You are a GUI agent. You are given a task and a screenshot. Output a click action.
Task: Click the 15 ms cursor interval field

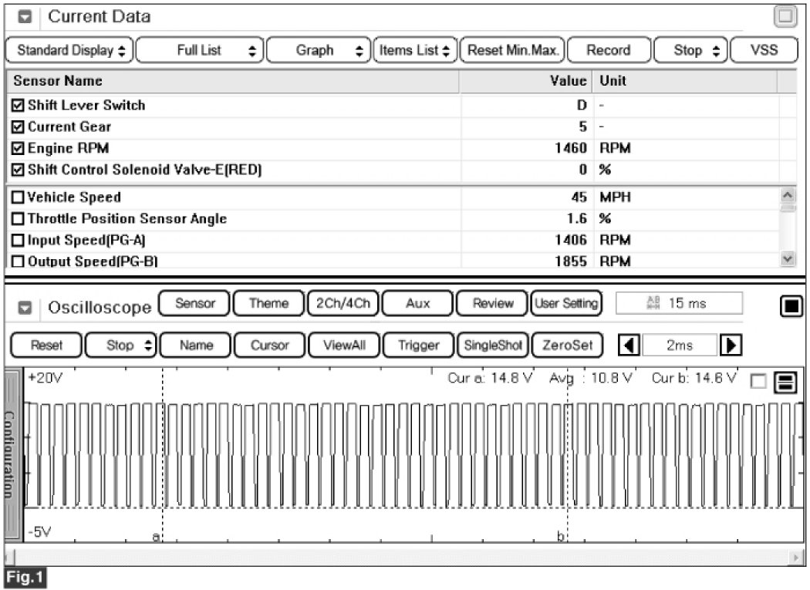pyautogui.click(x=679, y=303)
